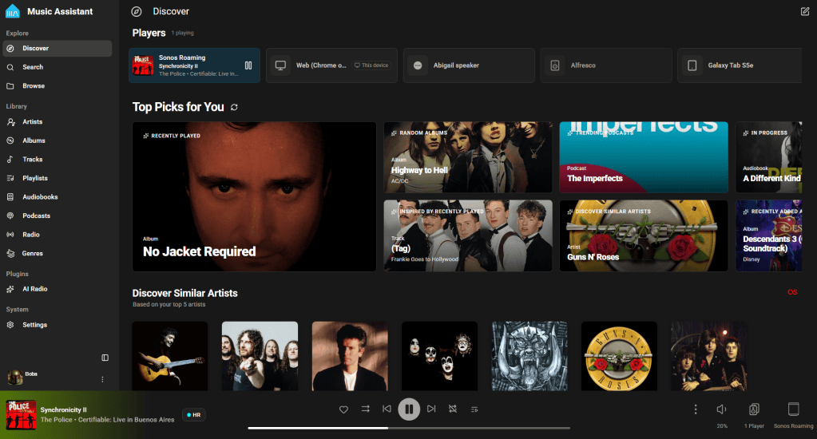This screenshot has width=817, height=439.
Task: Open the now-playing more options menu
Action: click(x=695, y=409)
